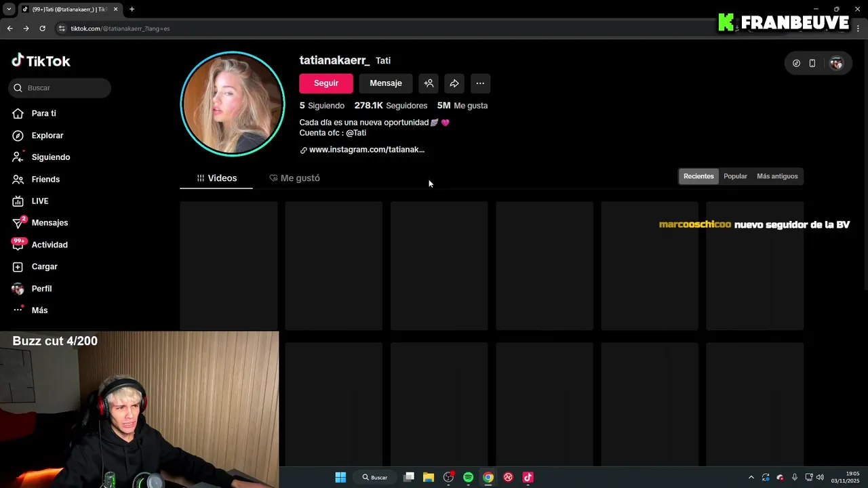The width and height of the screenshot is (868, 488).
Task: Close the Tati TikTok browser tab
Action: coord(116,9)
